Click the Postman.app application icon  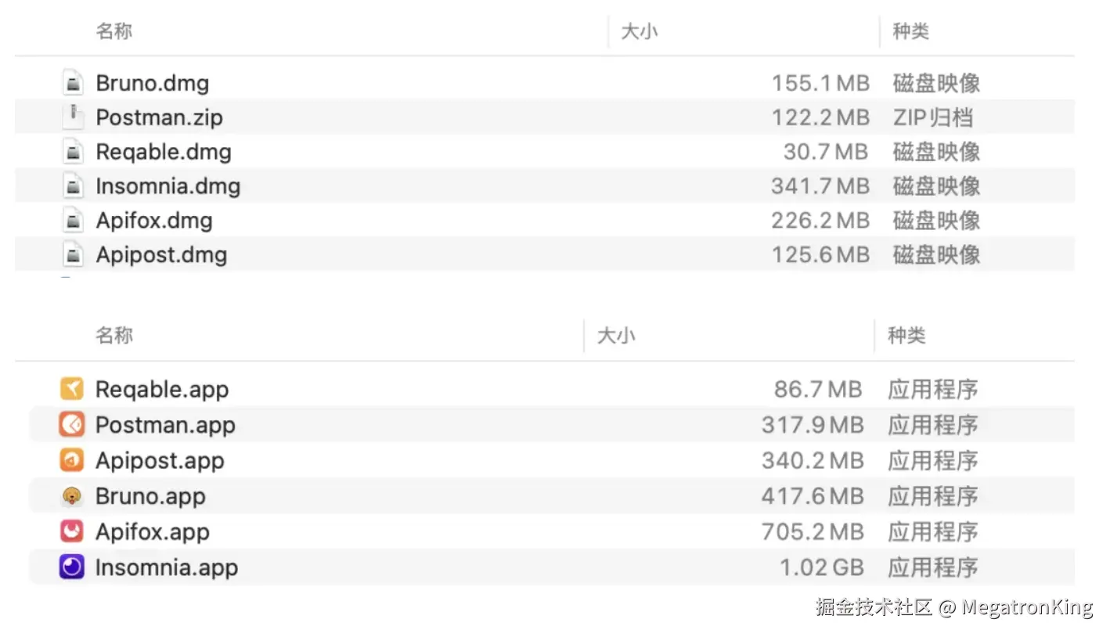71,425
